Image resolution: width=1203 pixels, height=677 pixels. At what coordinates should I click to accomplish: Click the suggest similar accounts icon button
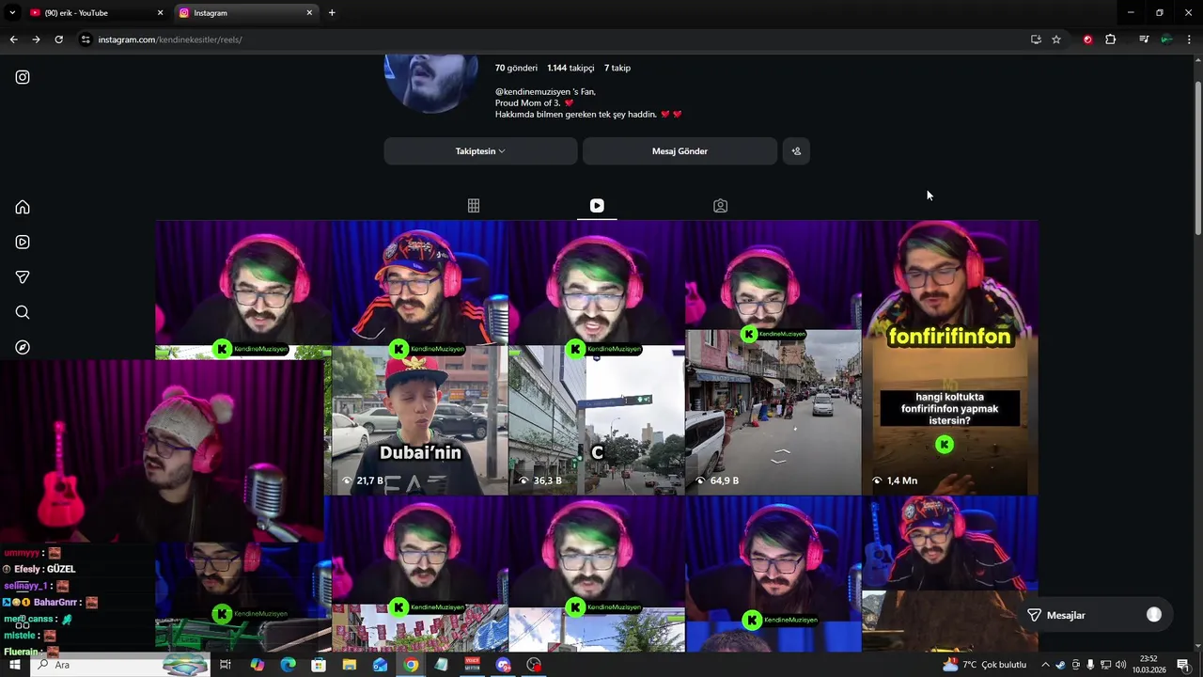tap(796, 151)
